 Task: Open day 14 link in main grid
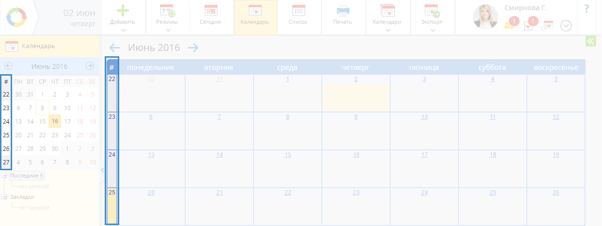(x=220, y=155)
